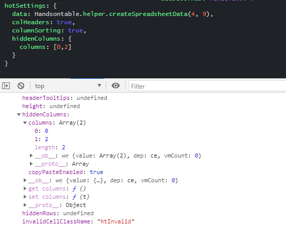Select the headerTooltips: undefined line
This screenshot has height=225, width=286.
65,98
